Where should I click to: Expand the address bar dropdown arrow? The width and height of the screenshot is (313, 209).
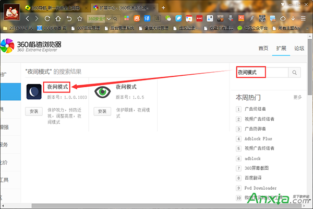(109, 19)
